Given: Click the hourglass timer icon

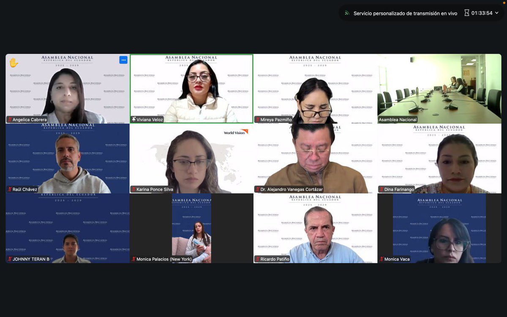Looking at the screenshot, I should (x=466, y=13).
